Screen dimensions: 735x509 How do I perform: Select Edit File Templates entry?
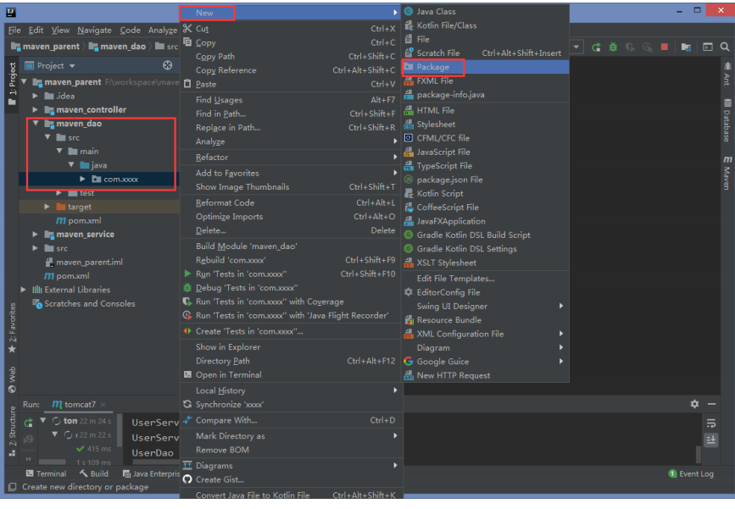[486, 279]
